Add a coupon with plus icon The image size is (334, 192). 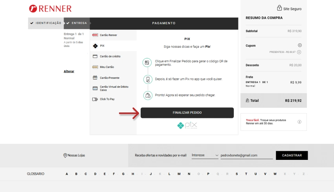300,45
